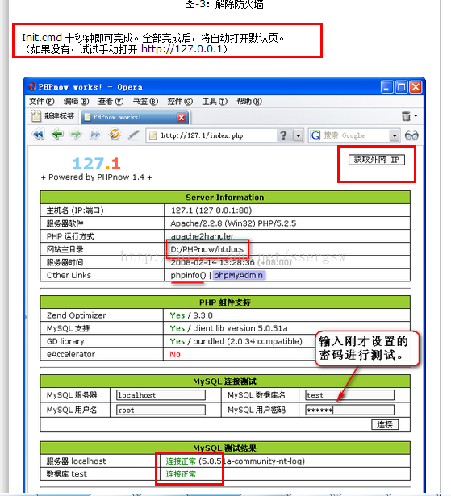Click the orange Reload page icon
The image size is (451, 496).
click(x=115, y=134)
